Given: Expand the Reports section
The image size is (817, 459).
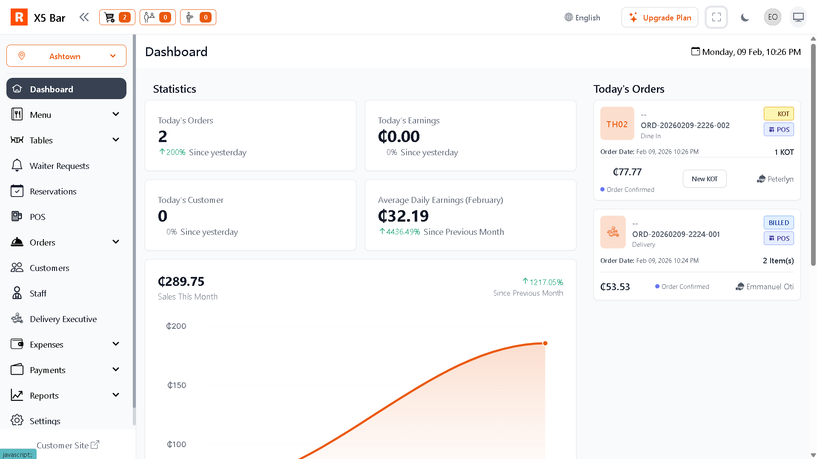Looking at the screenshot, I should click(x=115, y=395).
